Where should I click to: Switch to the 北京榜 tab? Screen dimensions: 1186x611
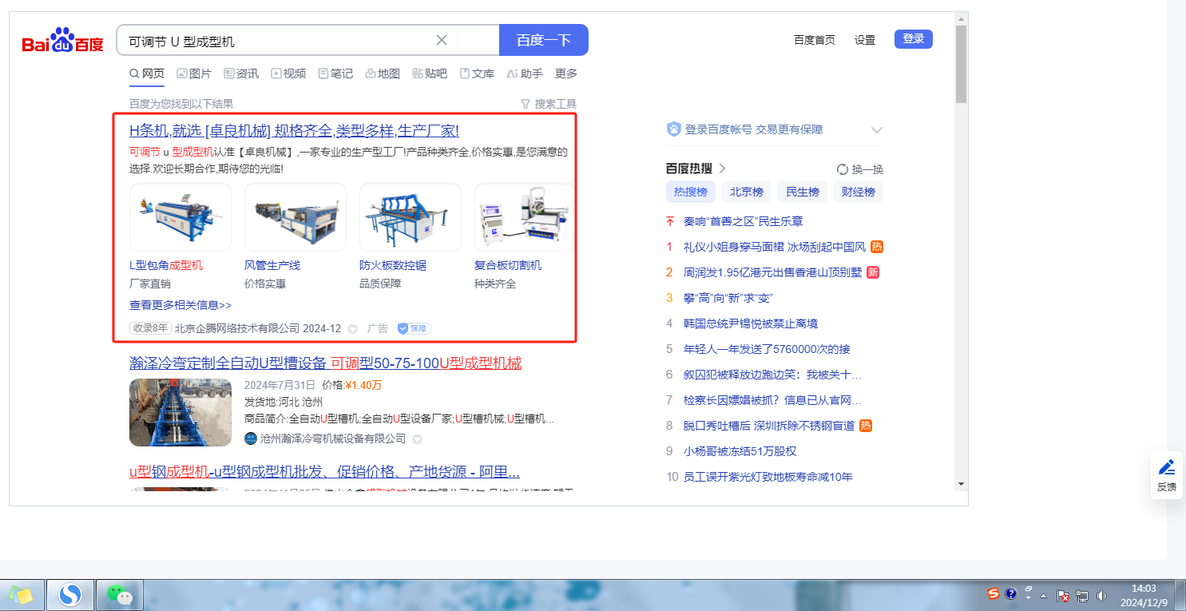pos(747,192)
